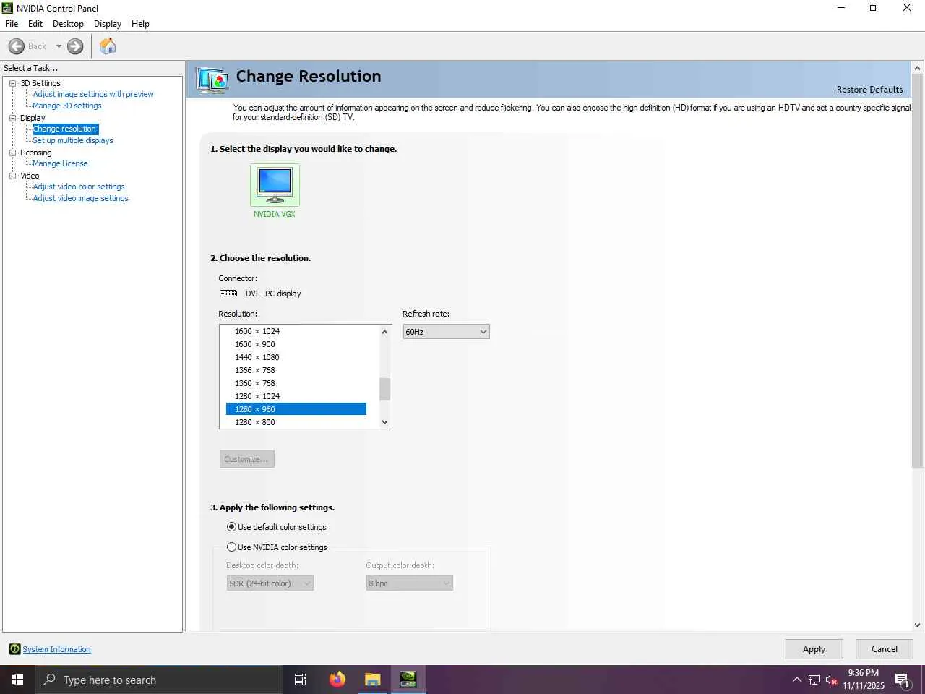Click the muted volume tray icon

831,680
